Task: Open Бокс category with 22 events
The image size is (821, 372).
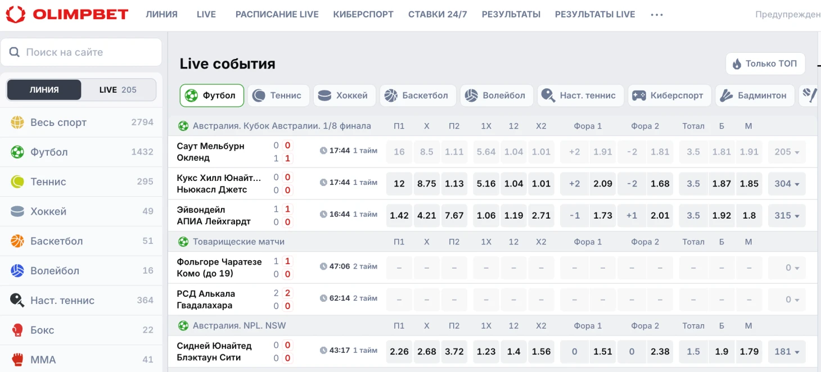Action: click(81, 330)
